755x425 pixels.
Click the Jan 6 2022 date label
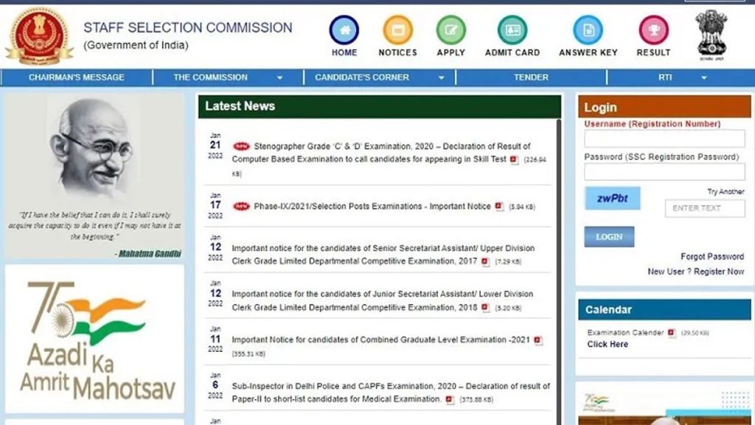pos(215,385)
